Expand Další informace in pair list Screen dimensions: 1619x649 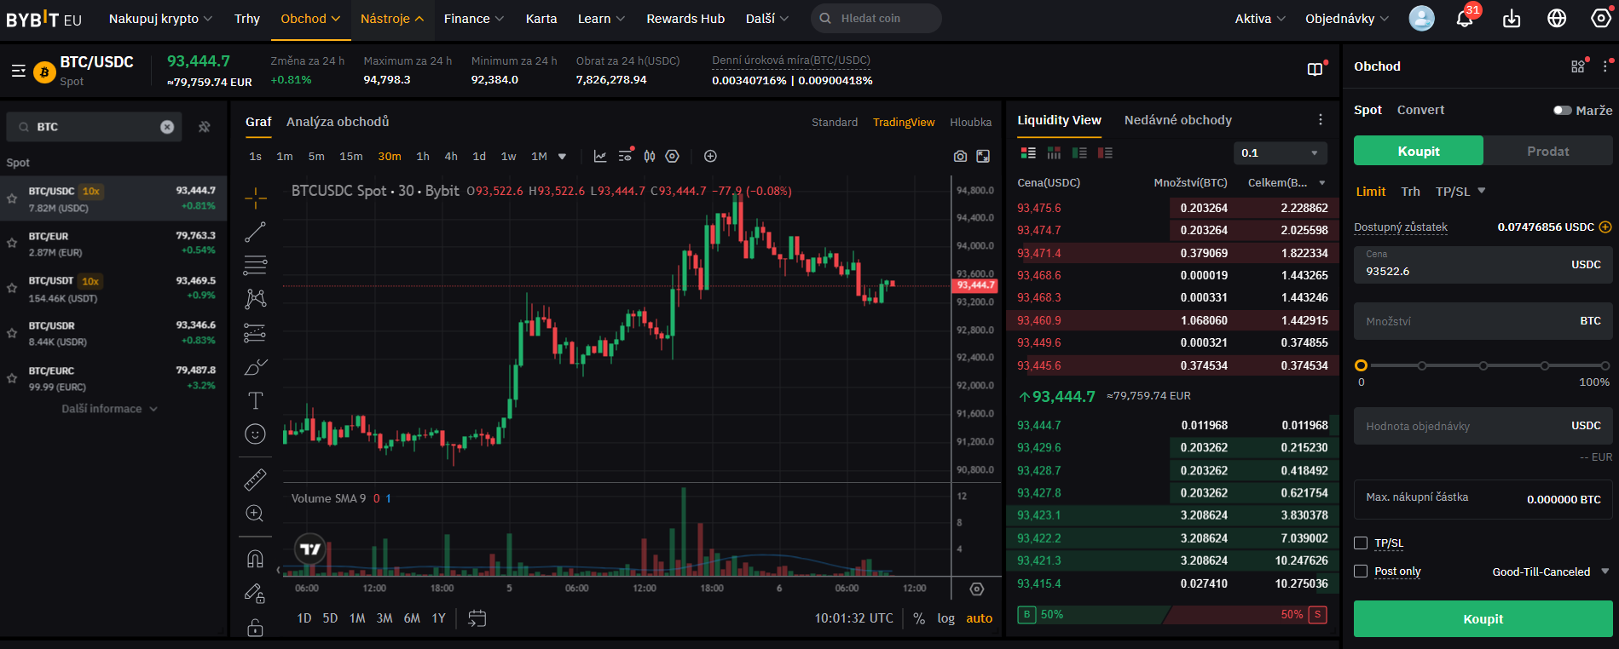(x=109, y=409)
